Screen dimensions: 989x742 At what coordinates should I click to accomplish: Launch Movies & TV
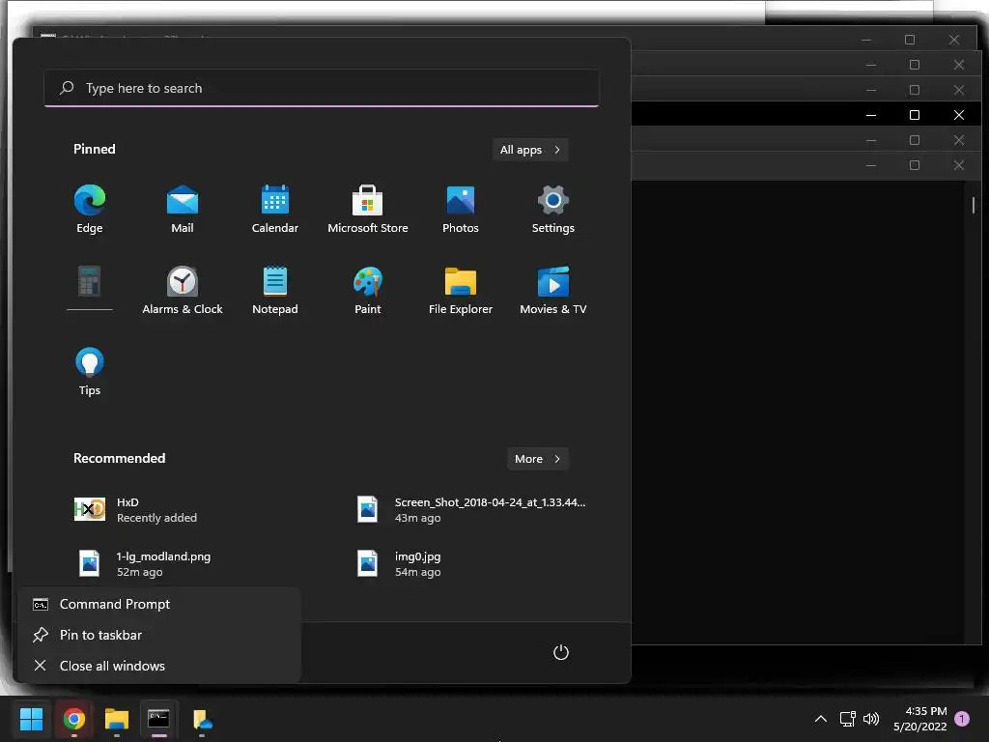click(x=553, y=290)
